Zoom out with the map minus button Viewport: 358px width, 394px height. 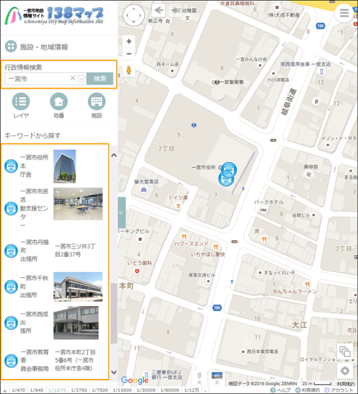[129, 53]
